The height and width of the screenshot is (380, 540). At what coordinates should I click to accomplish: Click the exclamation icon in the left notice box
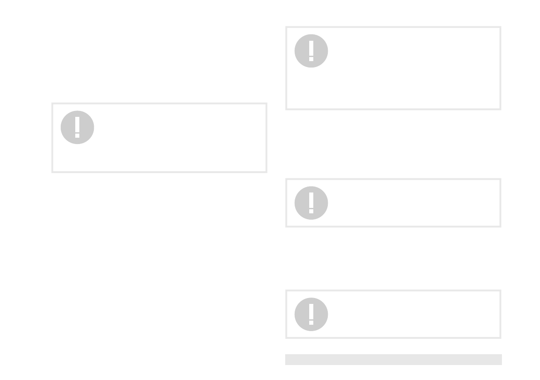(x=77, y=127)
